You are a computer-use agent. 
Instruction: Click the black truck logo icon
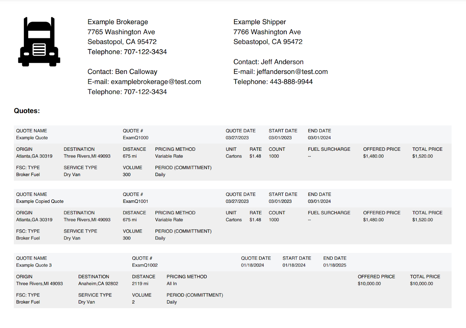(x=39, y=42)
